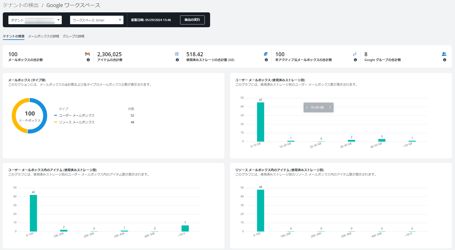
Task: Click yellow リソース メールボックス legend swatch
Action: pyautogui.click(x=56, y=122)
